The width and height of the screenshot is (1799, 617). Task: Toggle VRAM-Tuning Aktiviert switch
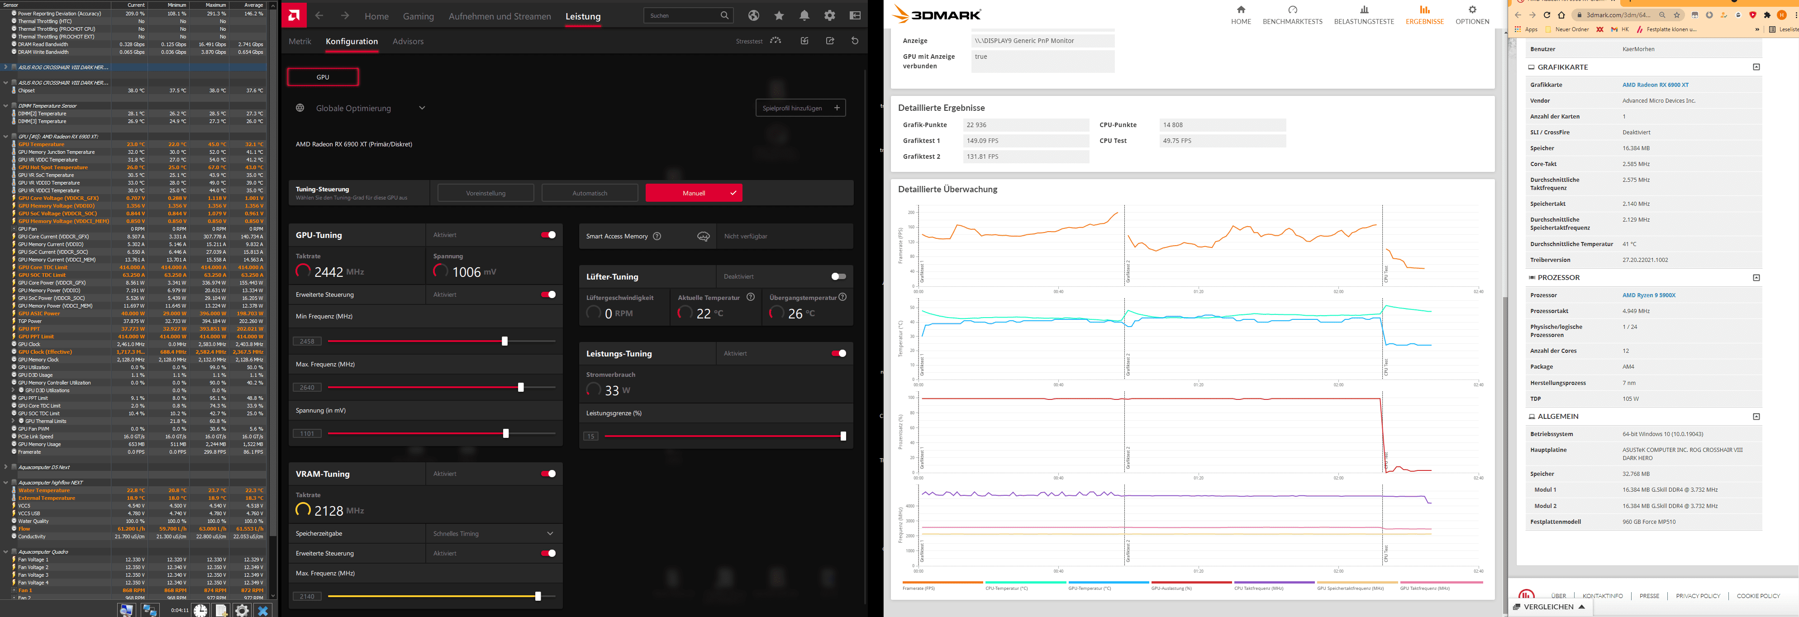coord(548,473)
